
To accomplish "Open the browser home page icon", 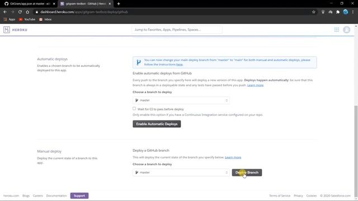I will pos(27,12).
